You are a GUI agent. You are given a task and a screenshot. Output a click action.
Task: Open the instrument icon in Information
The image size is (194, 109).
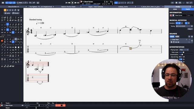click(173, 15)
